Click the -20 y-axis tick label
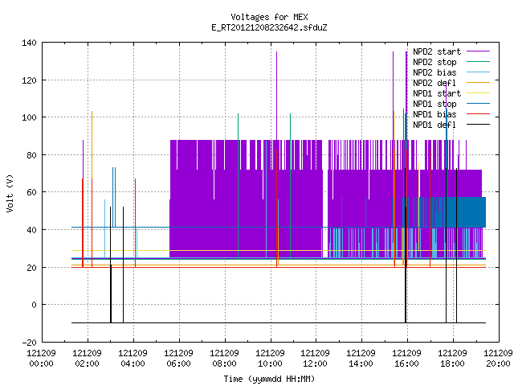The height and width of the screenshot is (386, 514). [29, 343]
